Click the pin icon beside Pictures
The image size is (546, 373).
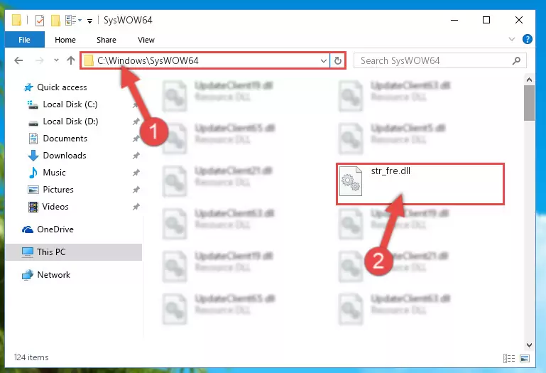[x=136, y=190]
